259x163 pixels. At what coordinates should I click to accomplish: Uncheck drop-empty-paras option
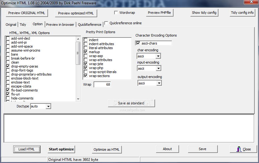click(x=8, y=66)
